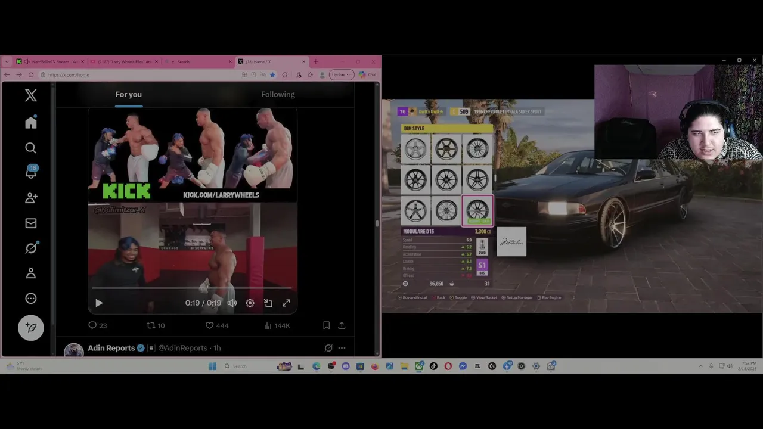Click Rev Engine prompt in game
Viewport: 763px width, 429px height.
tap(549, 297)
